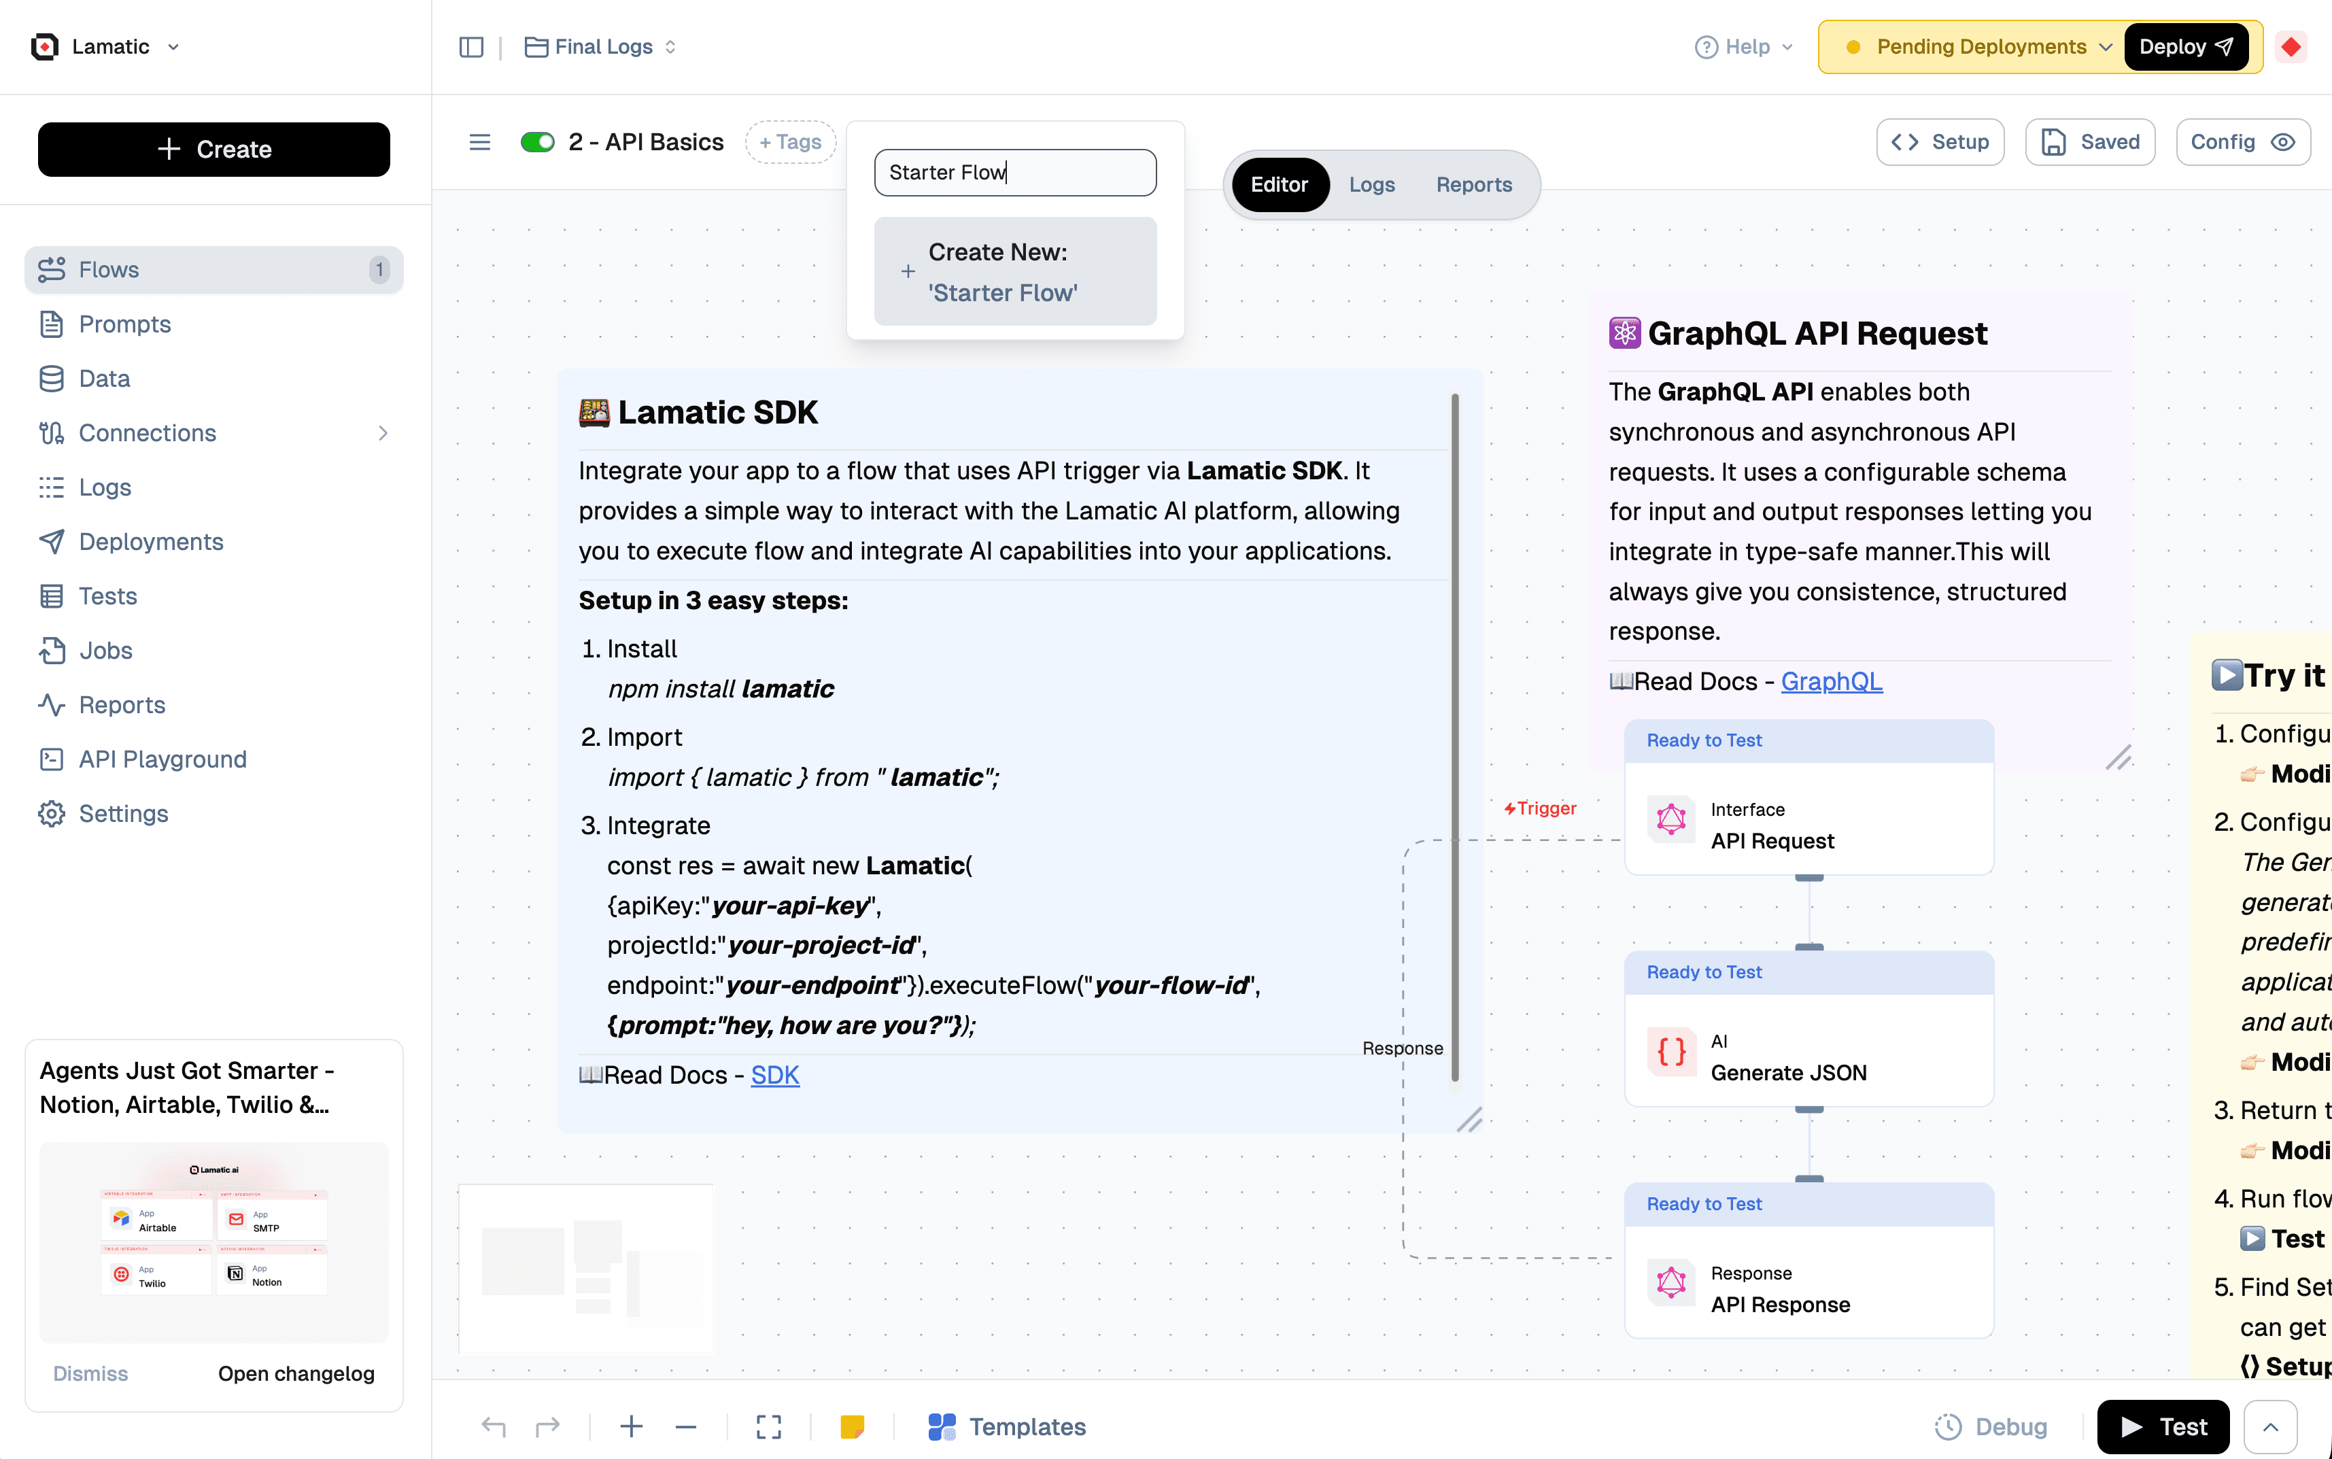The height and width of the screenshot is (1459, 2332).
Task: Click the red diamond avatar icon
Action: tap(2291, 46)
